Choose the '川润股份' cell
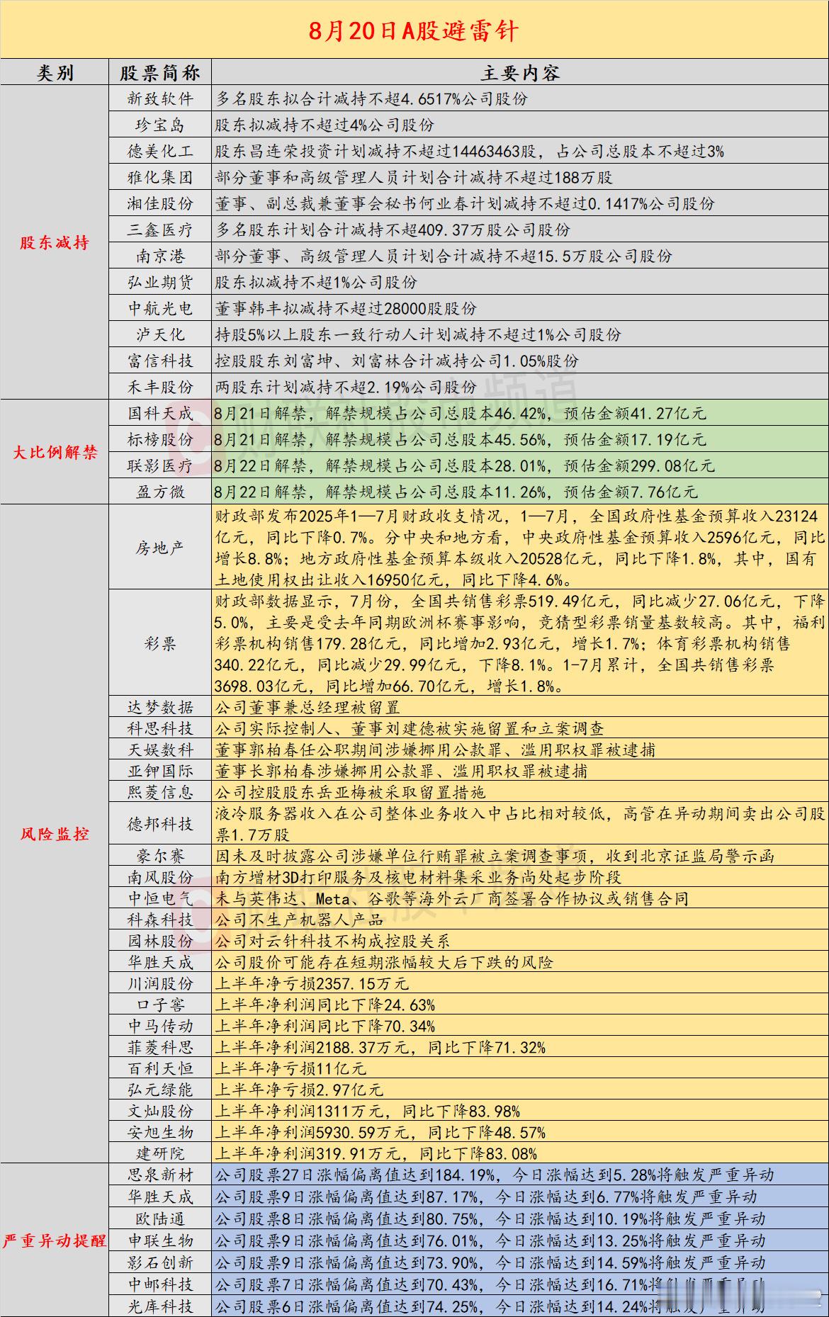 pos(160,984)
